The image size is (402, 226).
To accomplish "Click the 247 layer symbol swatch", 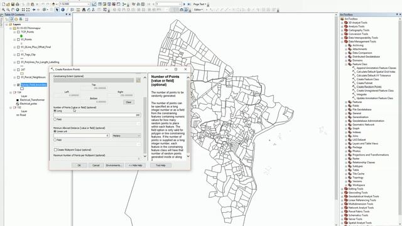I will 22,73.
